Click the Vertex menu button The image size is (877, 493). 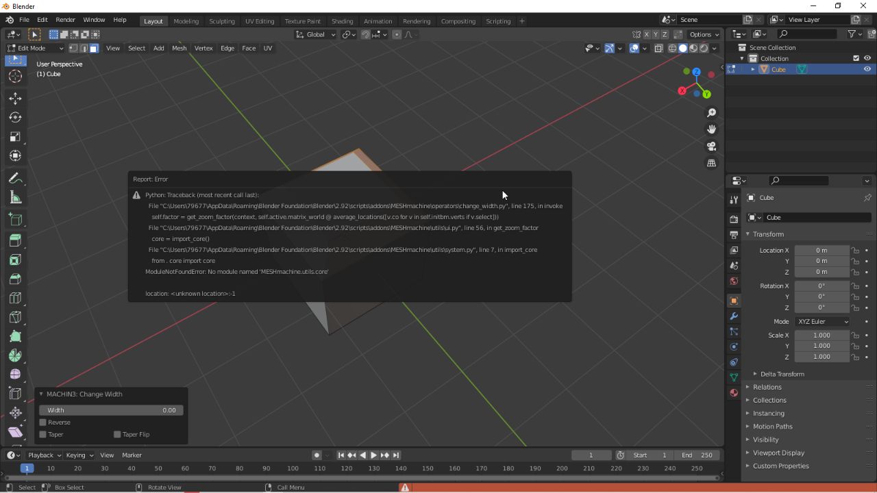pos(203,48)
